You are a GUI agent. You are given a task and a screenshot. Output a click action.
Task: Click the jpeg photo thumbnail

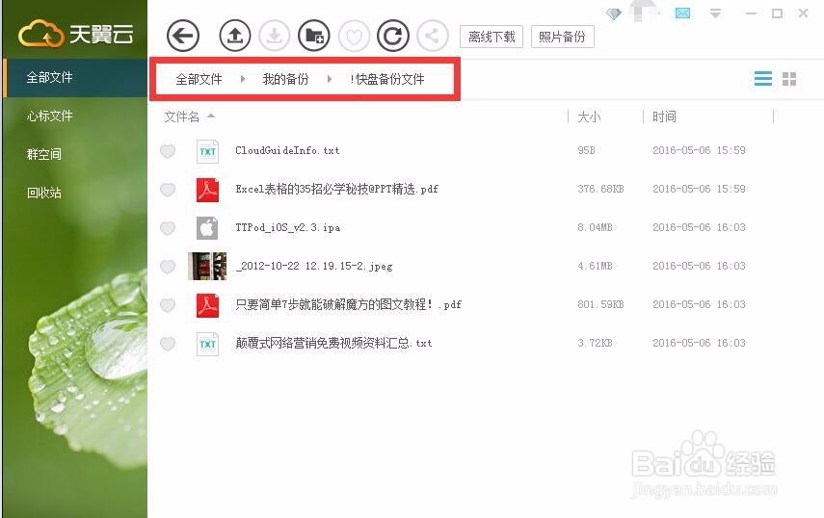[207, 266]
